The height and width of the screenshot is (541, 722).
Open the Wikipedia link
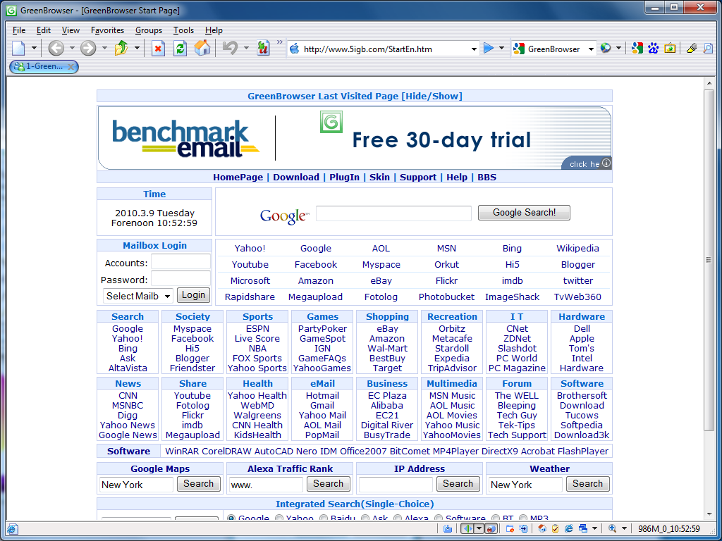point(577,248)
